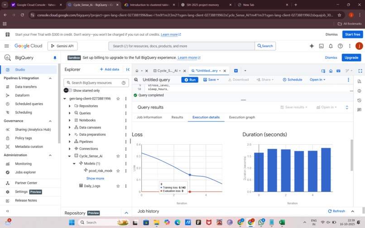Click the account avatar in Cloud header
This screenshot has height=228, width=365.
click(x=359, y=46)
